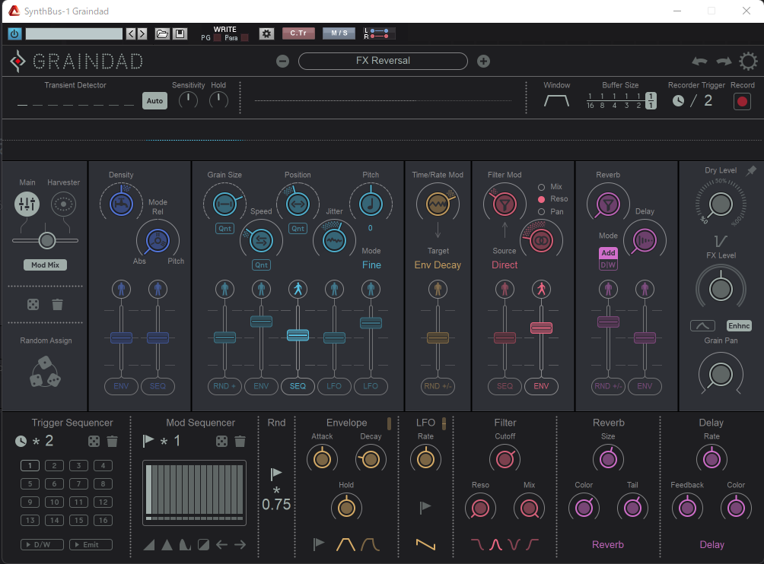Image resolution: width=764 pixels, height=564 pixels.
Task: Clear Mod Sequencer with trash icon
Action: click(x=240, y=442)
